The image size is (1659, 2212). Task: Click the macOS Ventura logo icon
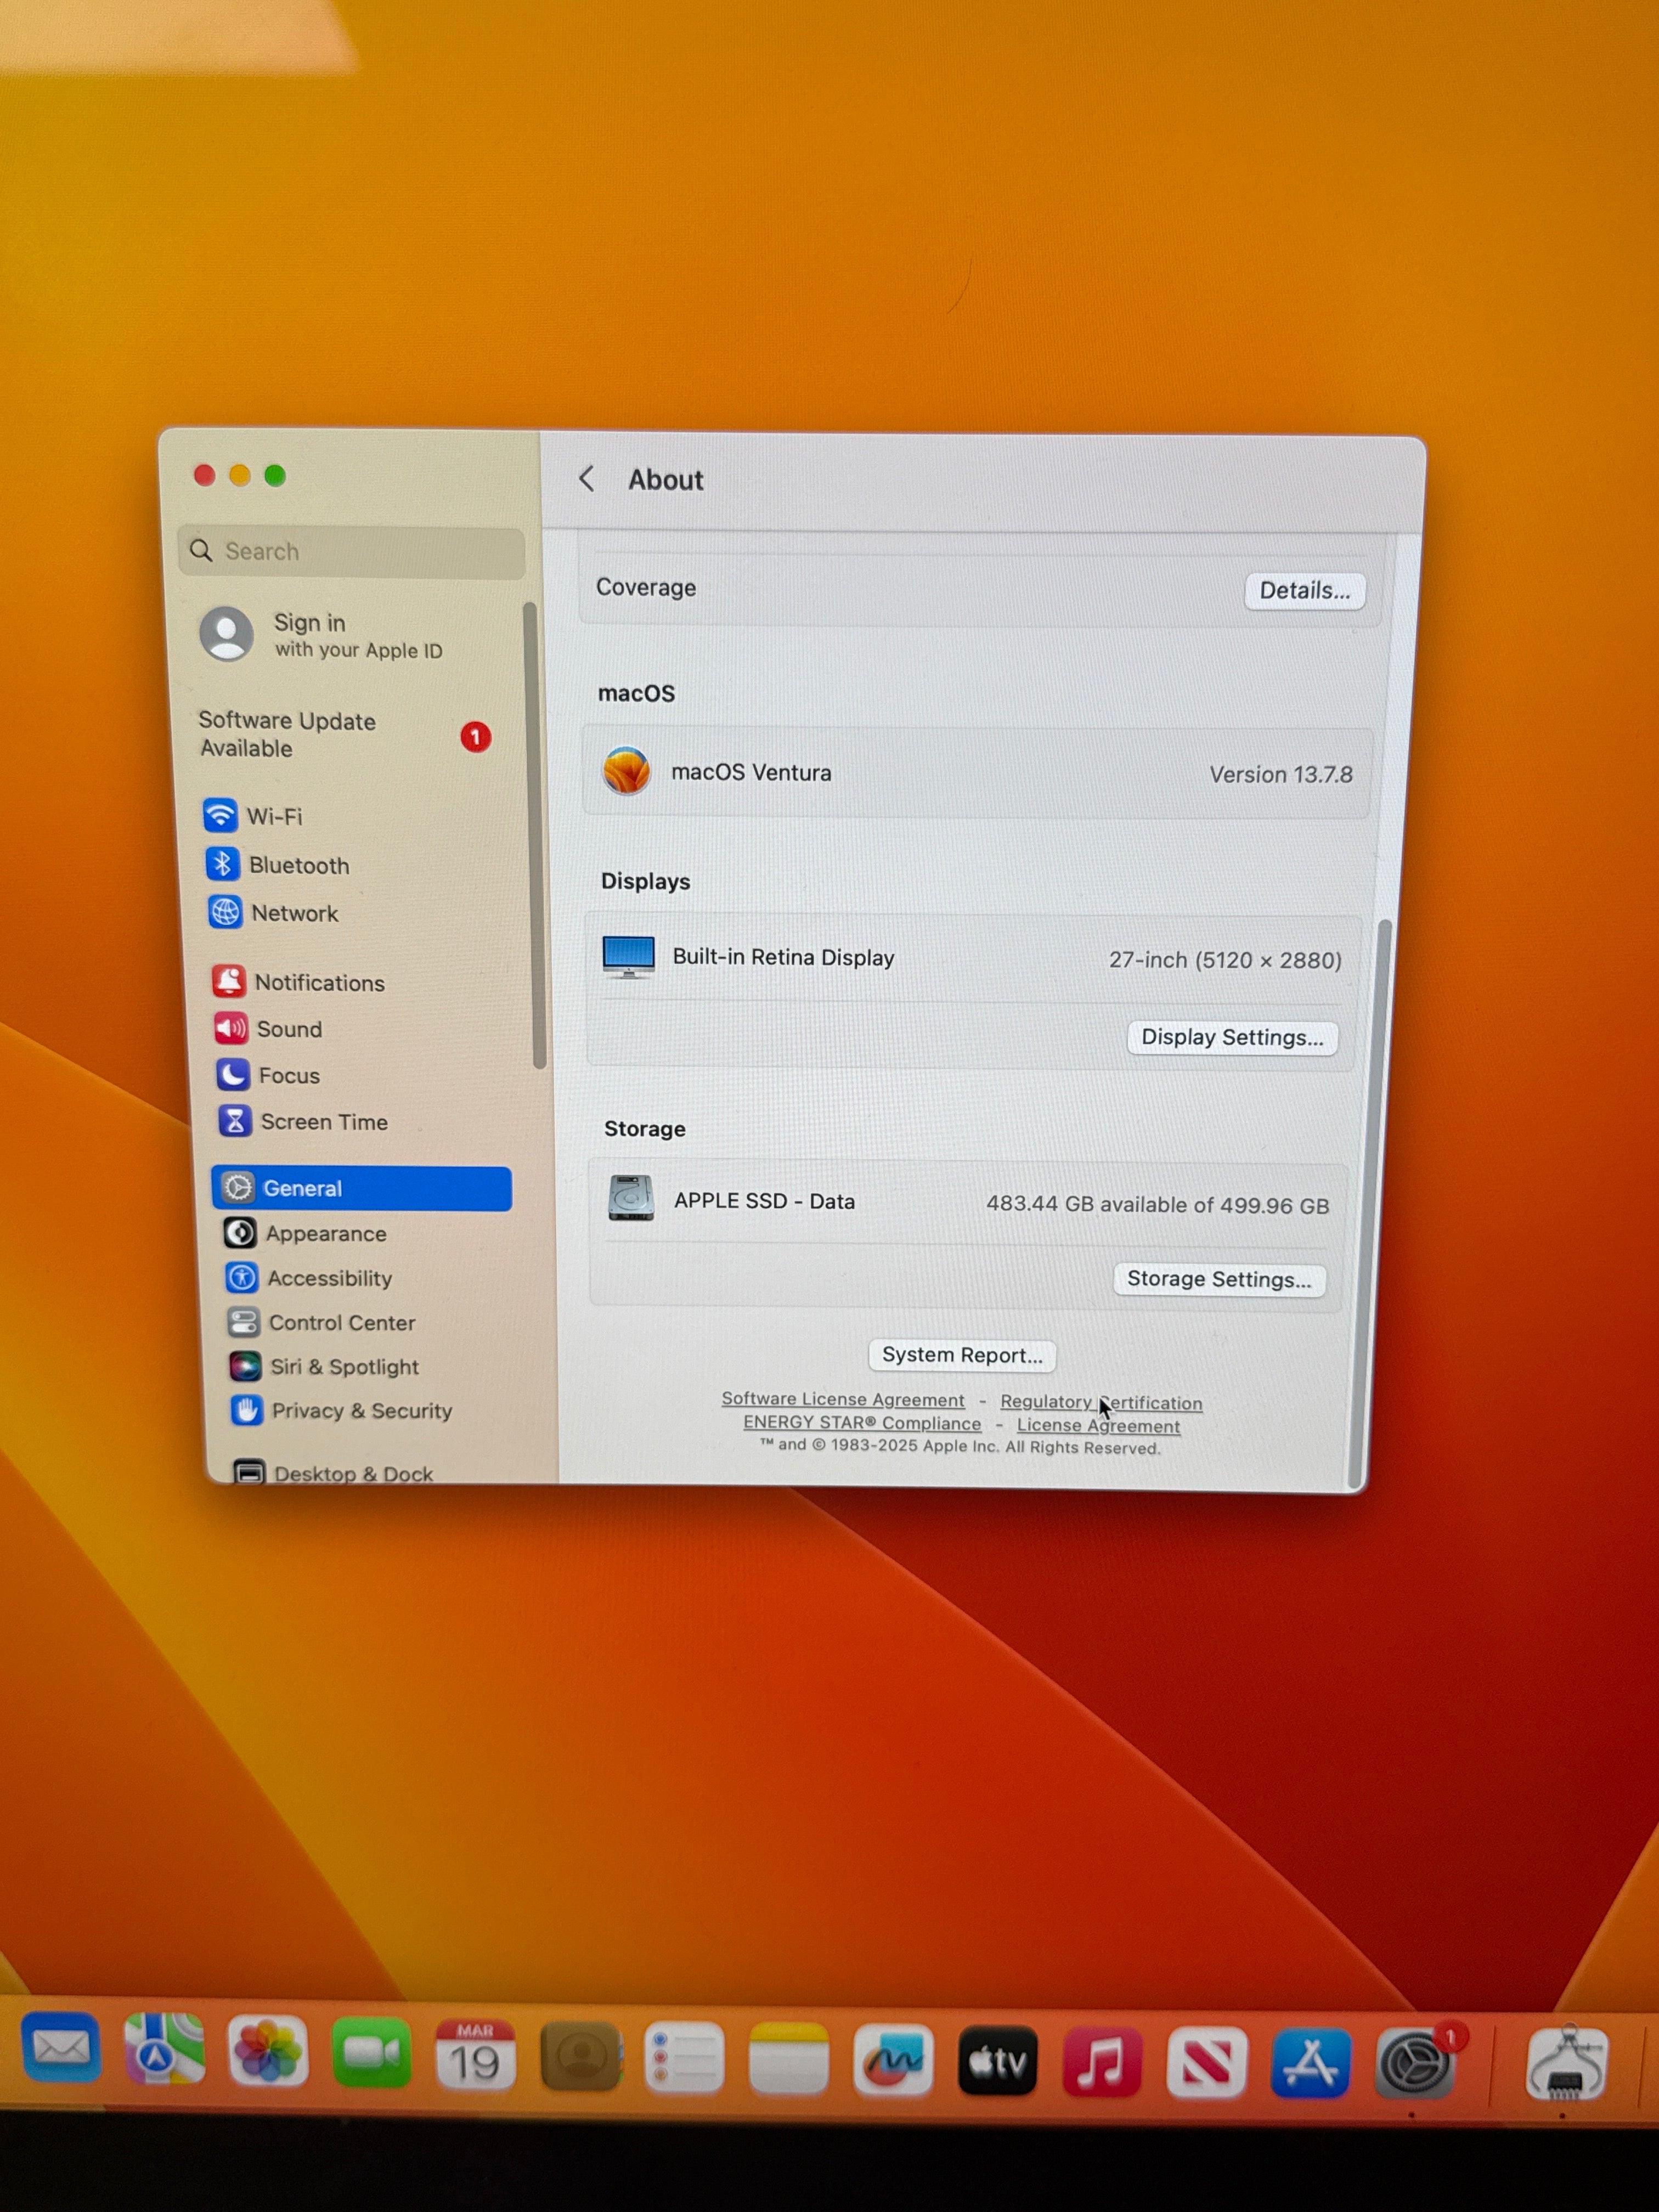coord(627,771)
